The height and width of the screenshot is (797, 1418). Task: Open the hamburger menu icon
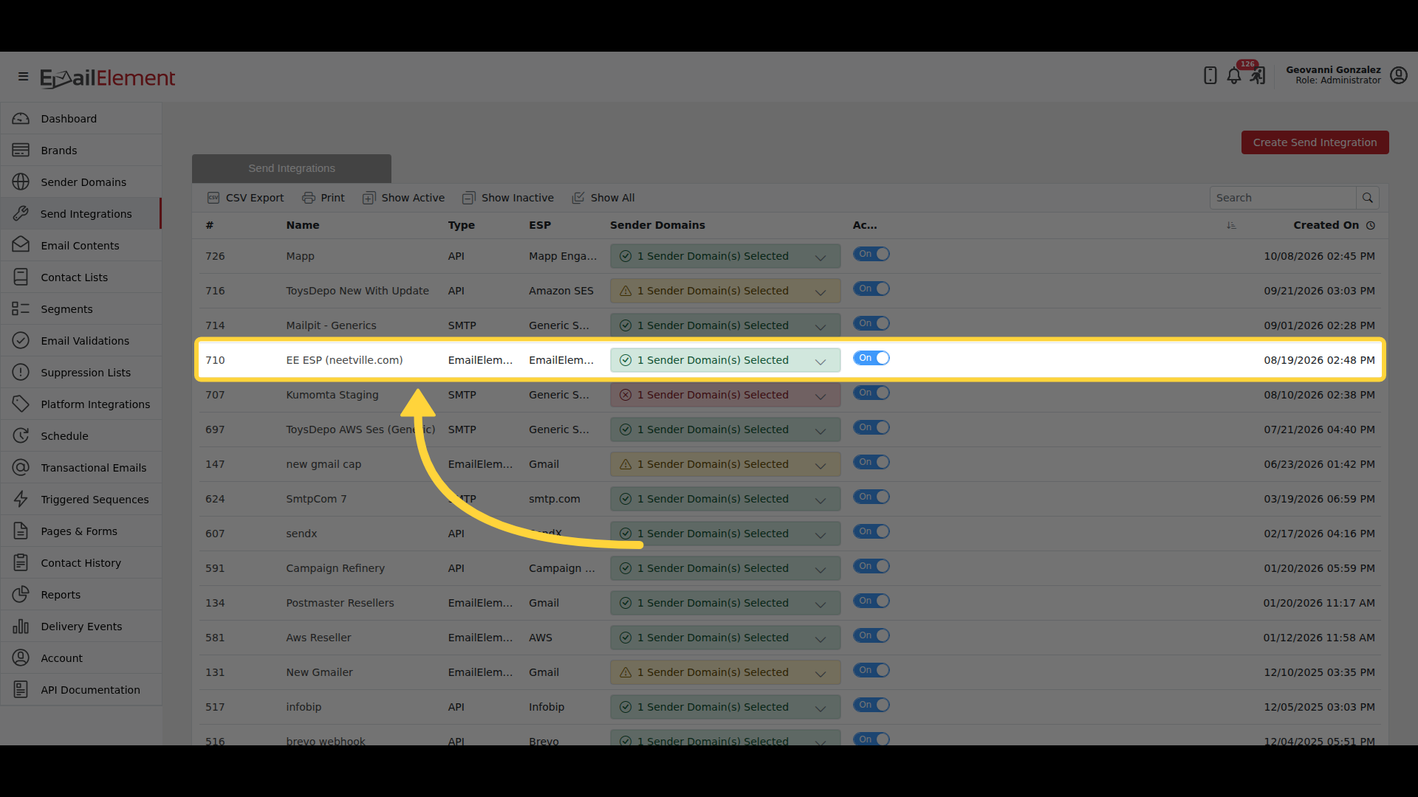coord(23,76)
